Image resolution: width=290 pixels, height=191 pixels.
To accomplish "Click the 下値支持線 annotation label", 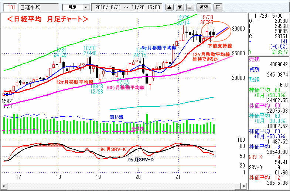I will (220, 46).
